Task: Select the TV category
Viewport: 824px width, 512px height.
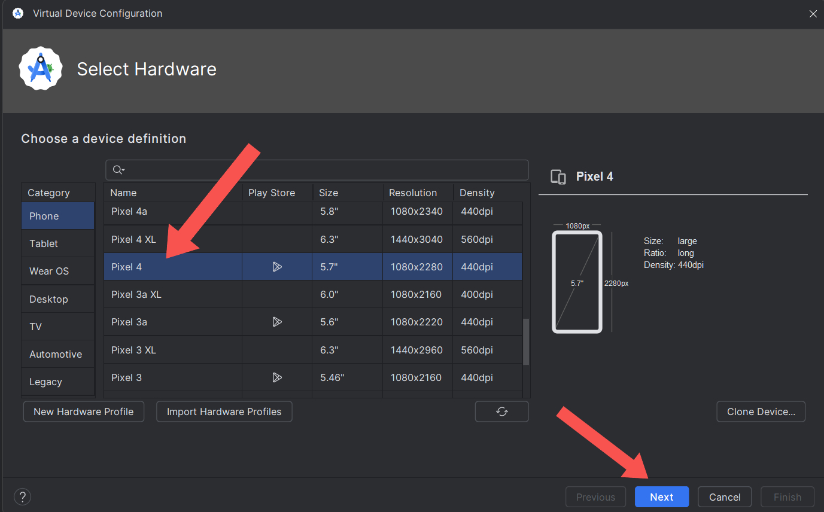Action: click(x=57, y=327)
